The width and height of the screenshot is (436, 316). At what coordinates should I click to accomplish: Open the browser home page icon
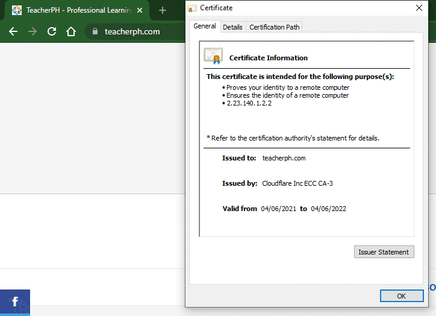click(x=71, y=31)
